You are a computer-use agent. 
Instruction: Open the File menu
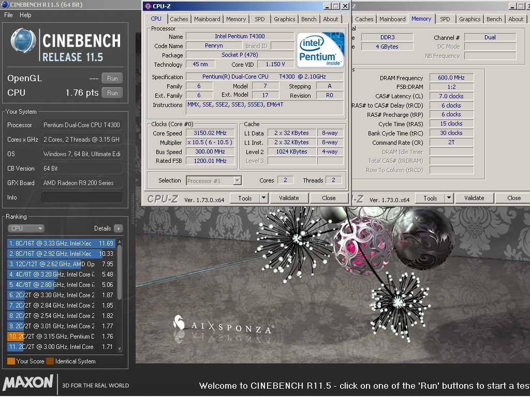(8, 15)
